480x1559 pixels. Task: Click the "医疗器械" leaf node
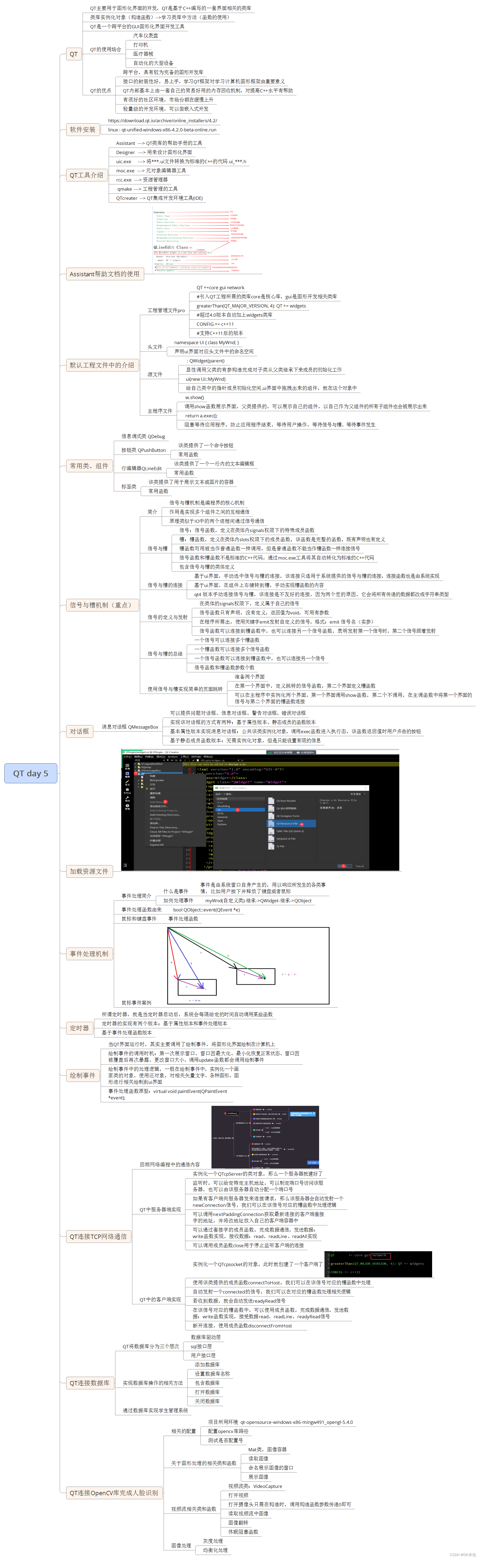coord(143,54)
